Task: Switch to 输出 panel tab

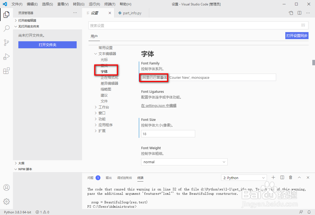Action: coord(109,178)
